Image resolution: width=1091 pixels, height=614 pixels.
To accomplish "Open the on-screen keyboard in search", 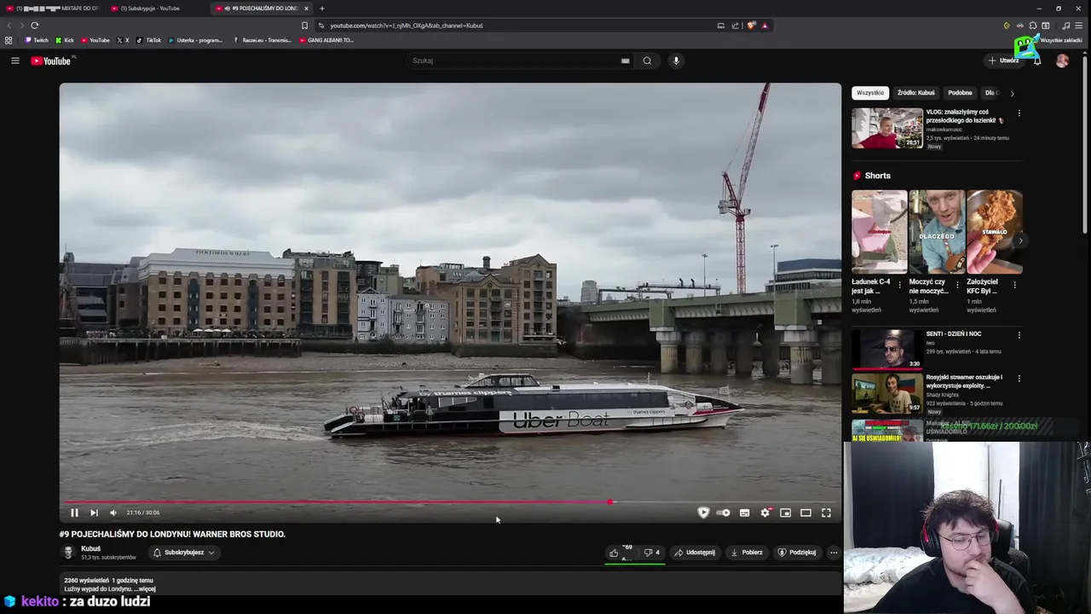I will (625, 61).
